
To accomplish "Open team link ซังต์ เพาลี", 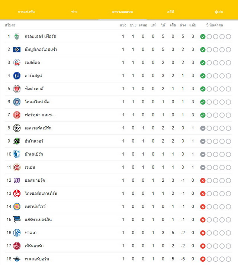I will tap(34, 88).
